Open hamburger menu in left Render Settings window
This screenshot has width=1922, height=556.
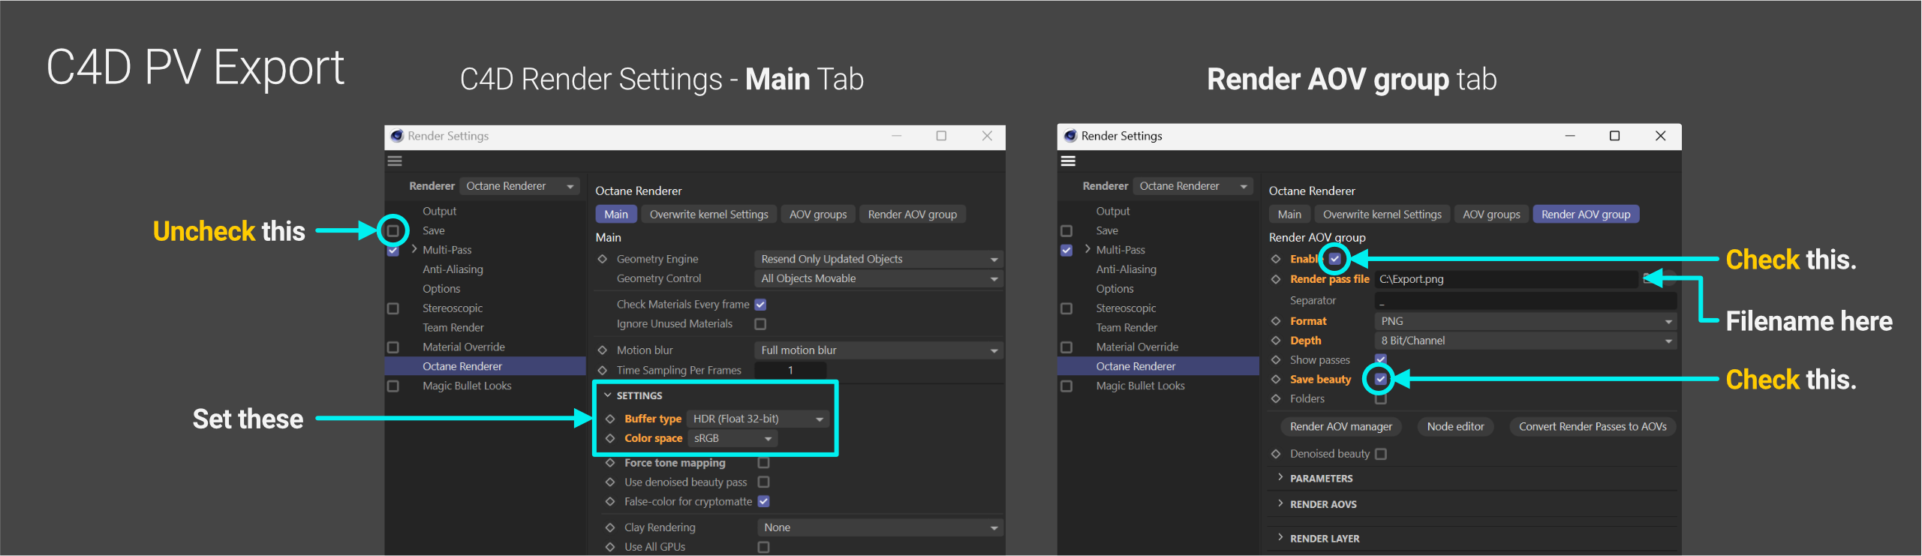pyautogui.click(x=395, y=161)
